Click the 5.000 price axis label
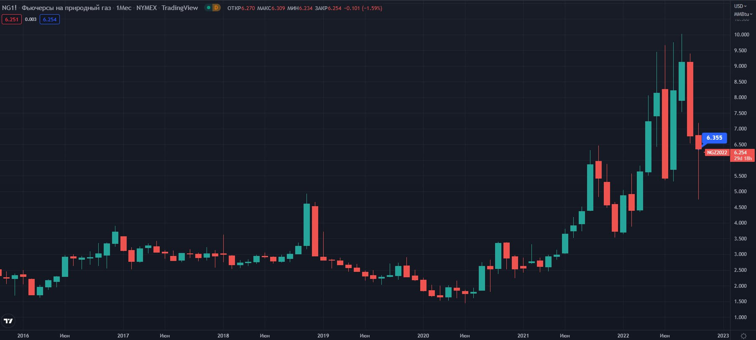Screen dimensions: 756x340 coord(741,192)
